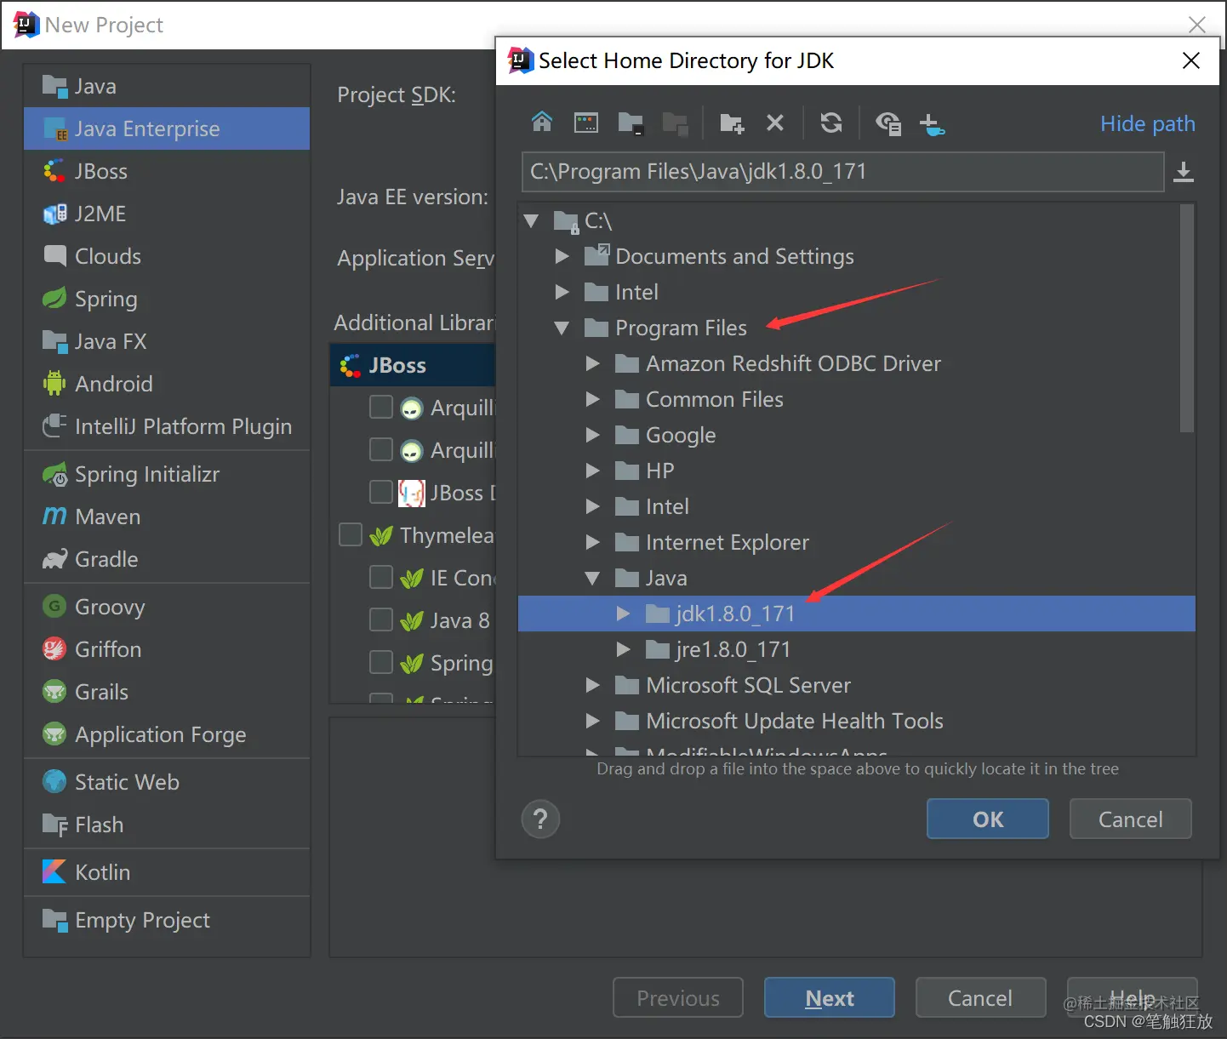Click the Griffon icon
Image resolution: width=1227 pixels, height=1039 pixels.
[x=54, y=649]
